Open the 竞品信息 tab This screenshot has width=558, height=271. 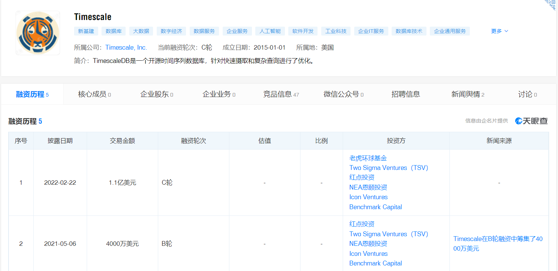(281, 94)
